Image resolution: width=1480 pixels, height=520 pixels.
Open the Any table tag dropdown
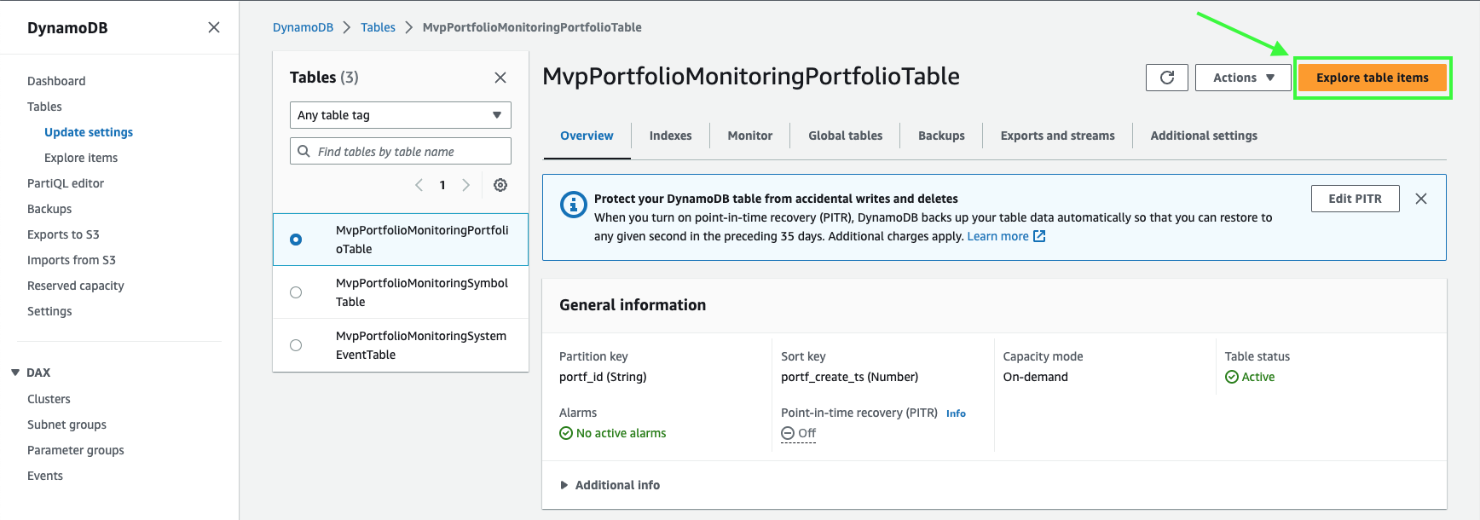pyautogui.click(x=400, y=115)
